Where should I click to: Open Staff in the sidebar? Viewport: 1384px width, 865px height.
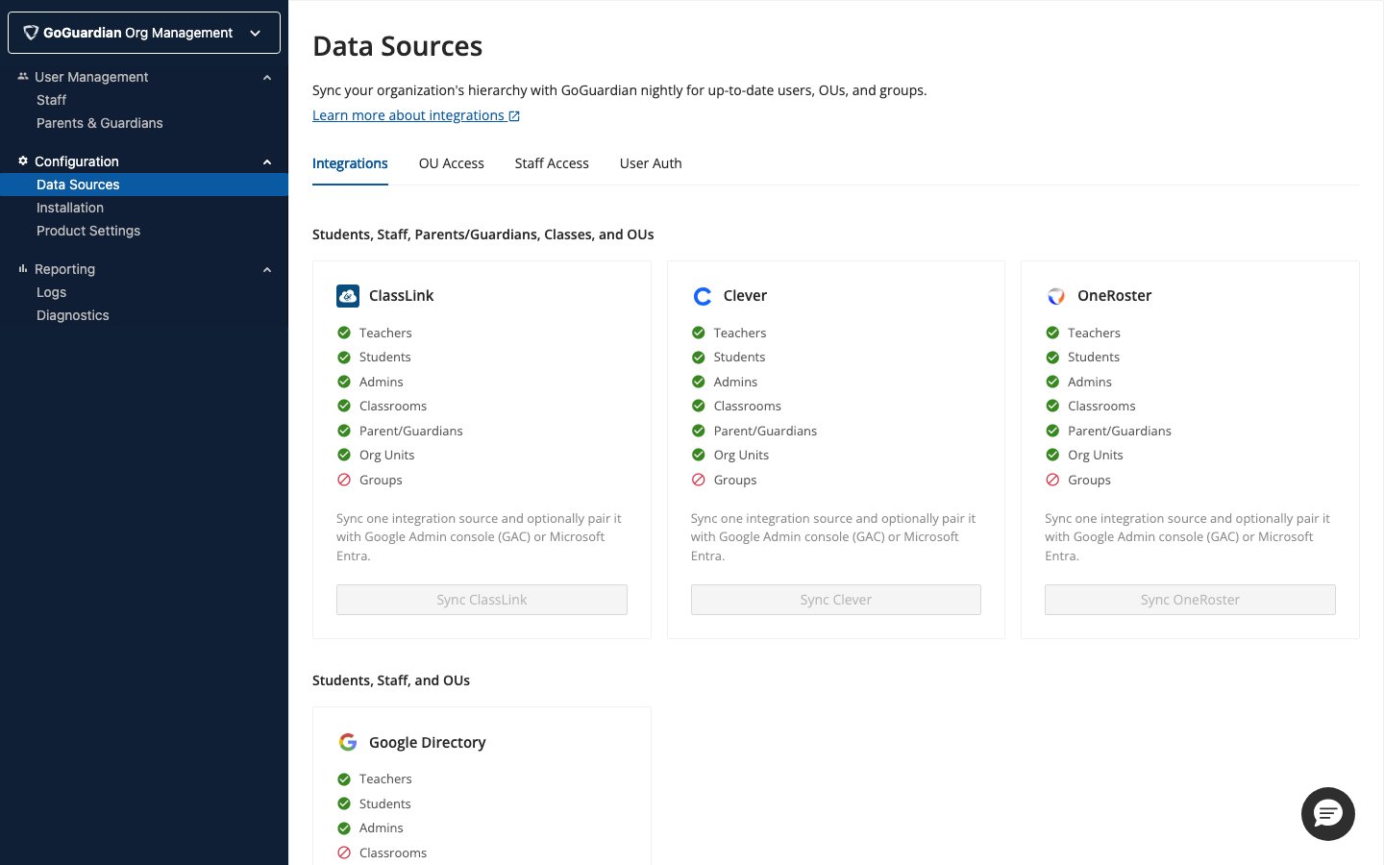click(x=51, y=100)
